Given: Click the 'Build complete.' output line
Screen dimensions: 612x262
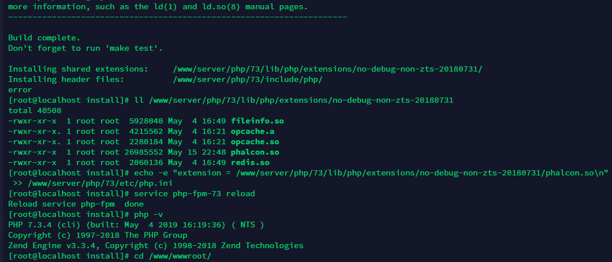Looking at the screenshot, I should (x=44, y=38).
